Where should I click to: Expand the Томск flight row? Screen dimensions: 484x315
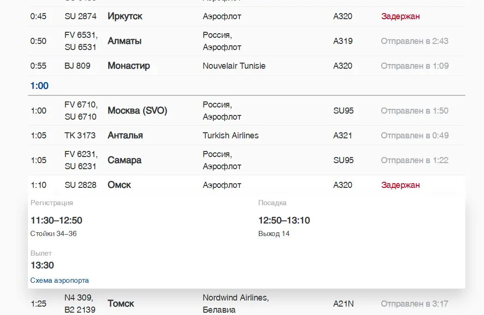(121, 304)
